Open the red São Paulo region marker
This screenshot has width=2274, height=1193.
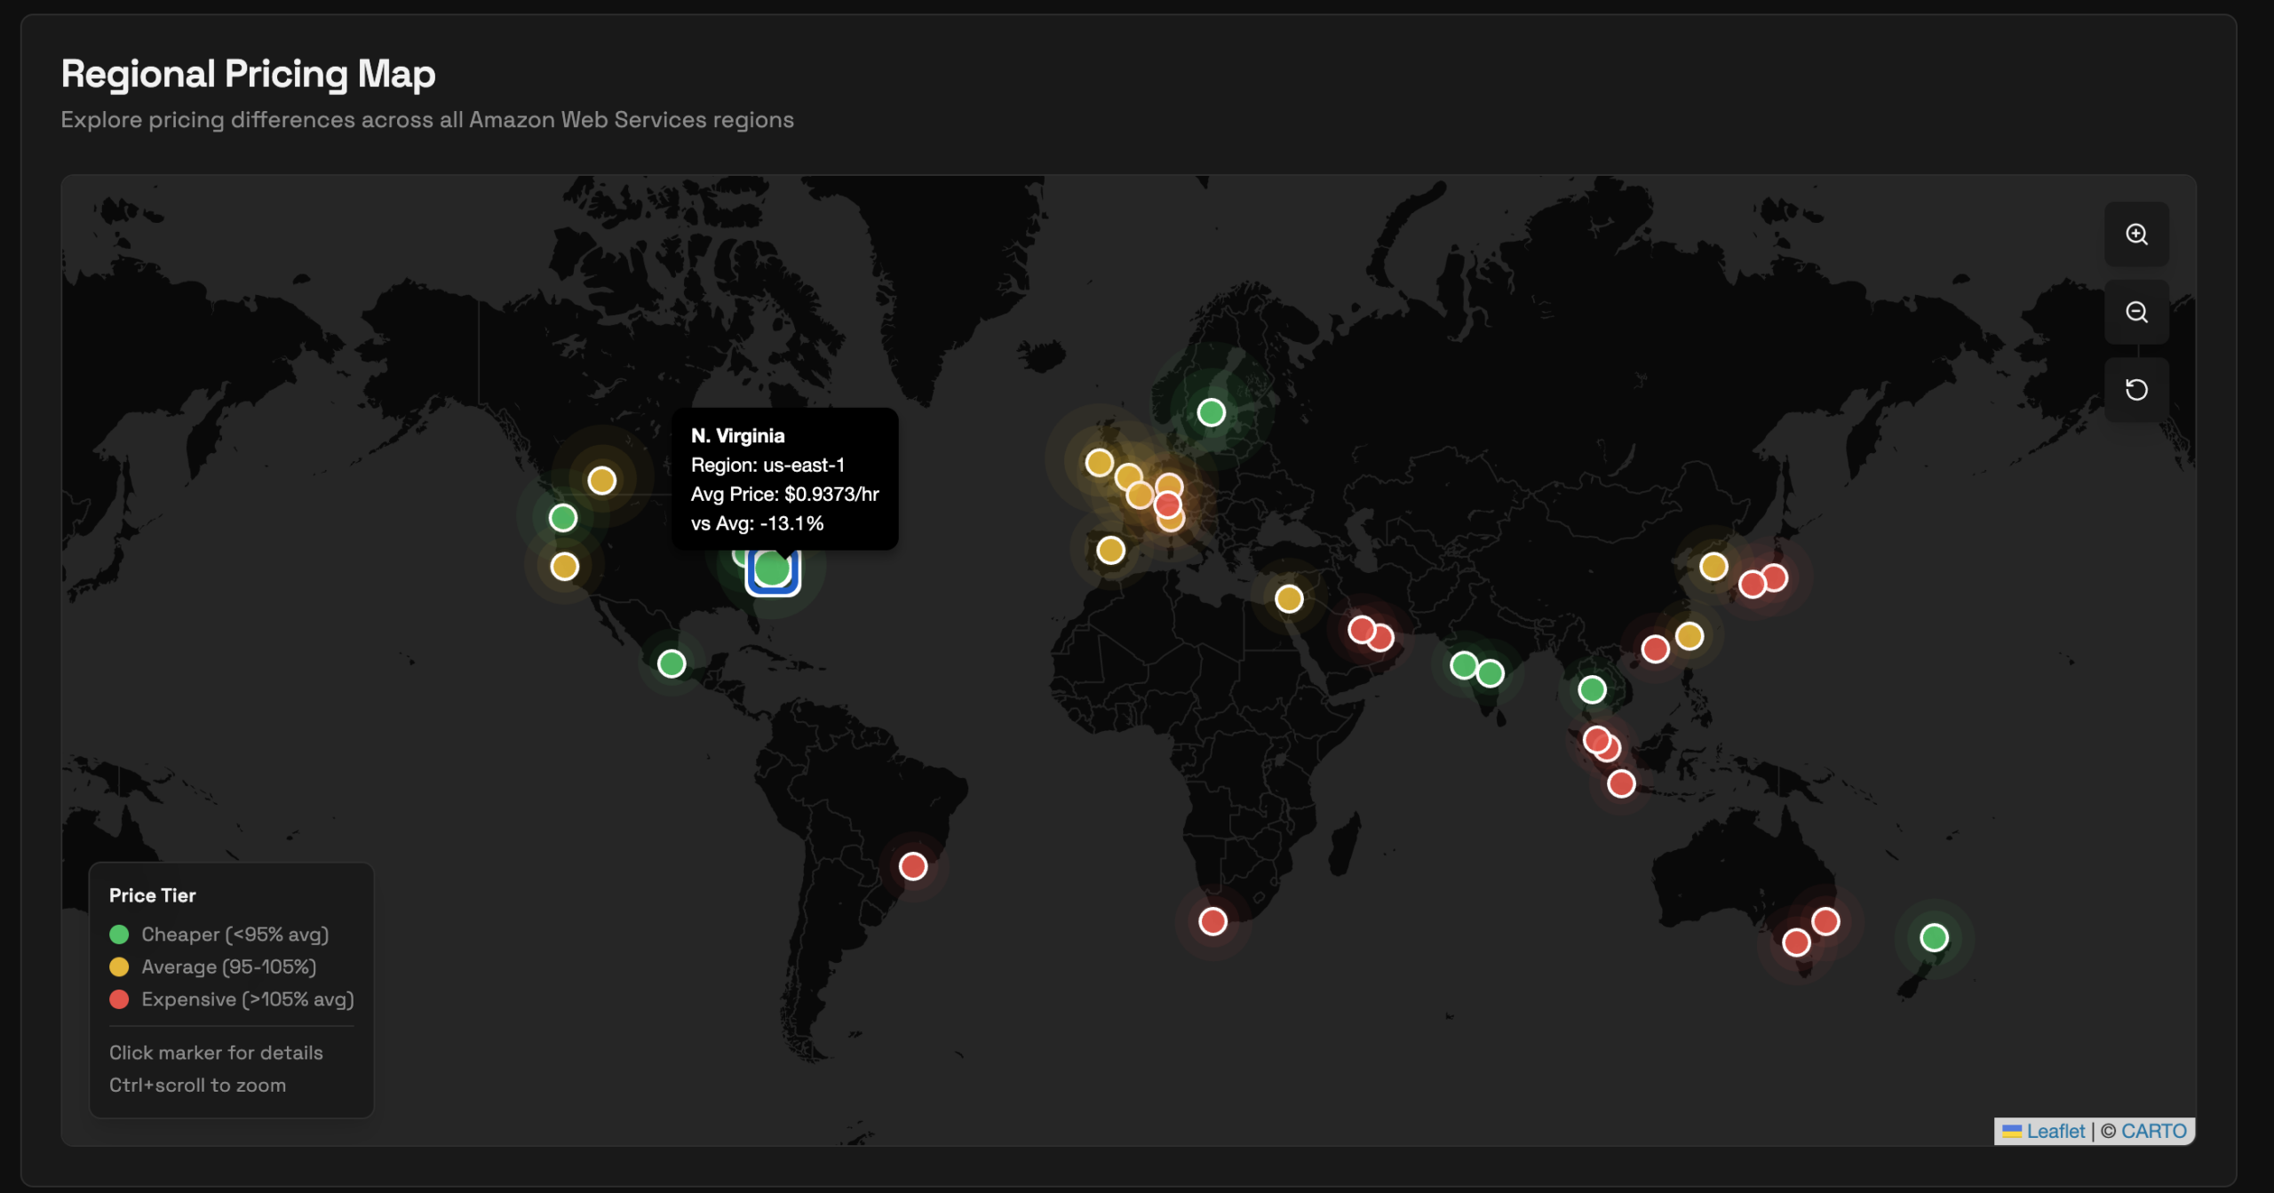[x=912, y=866]
